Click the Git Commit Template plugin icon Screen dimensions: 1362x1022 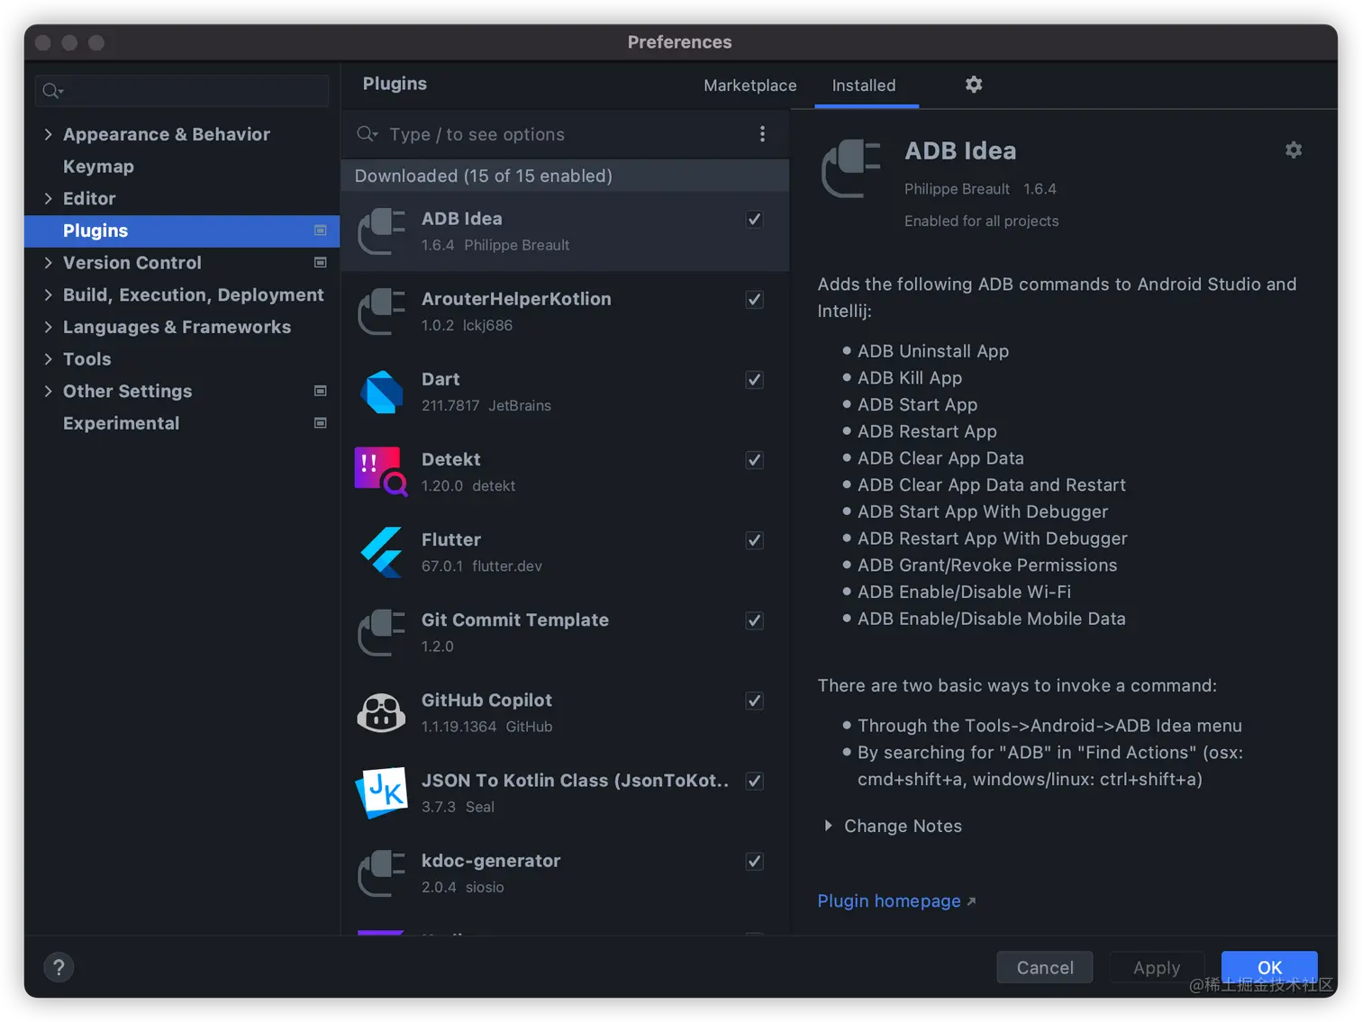click(382, 632)
